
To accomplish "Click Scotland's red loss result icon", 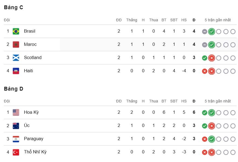I will pos(211,58).
